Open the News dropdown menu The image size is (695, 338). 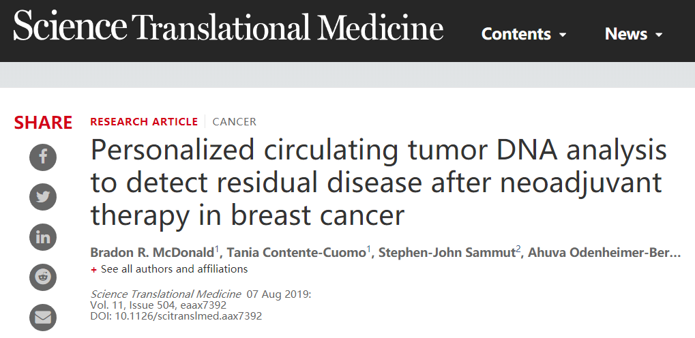pyautogui.click(x=634, y=34)
